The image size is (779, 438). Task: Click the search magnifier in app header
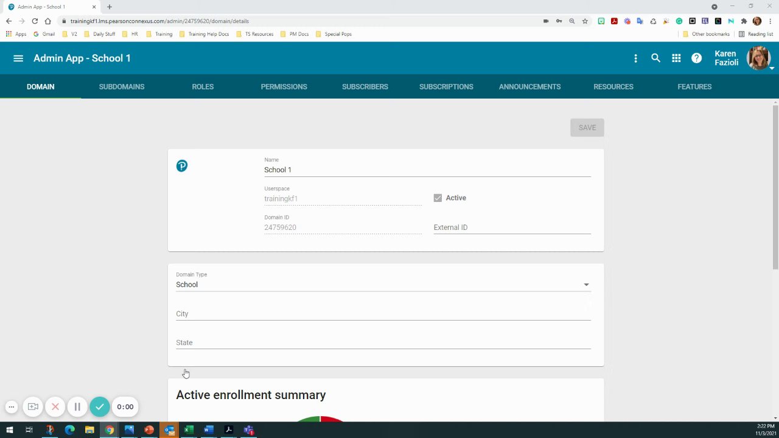655,58
